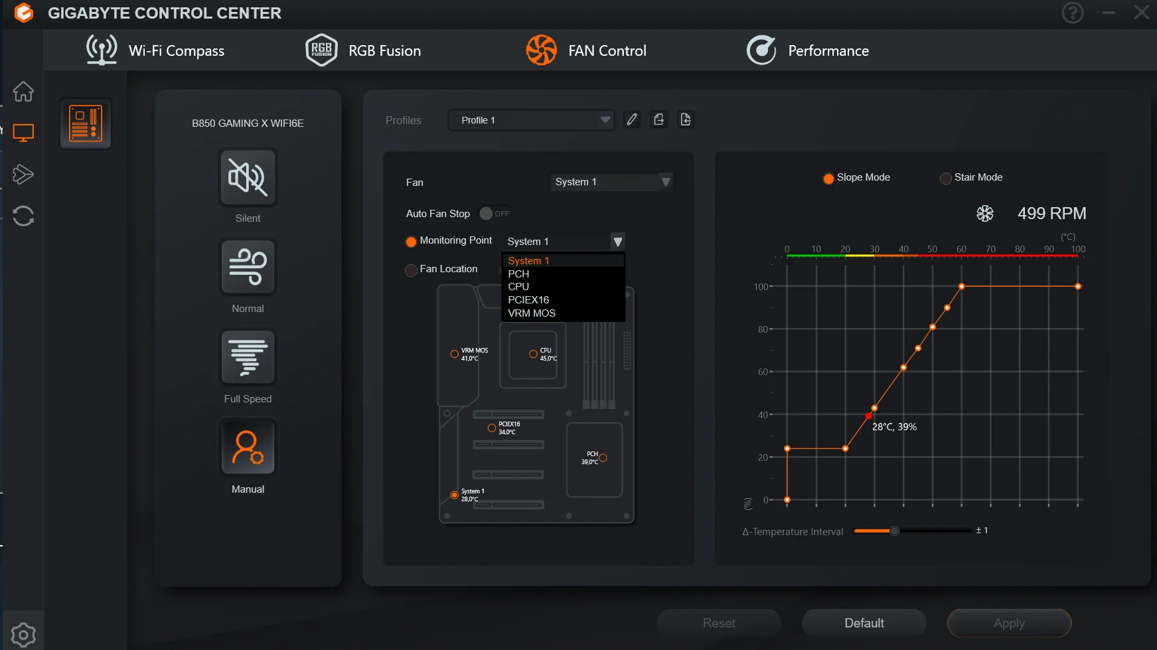Image resolution: width=1157 pixels, height=650 pixels.
Task: Switch to the RGB Fusion tab
Action: click(x=363, y=50)
